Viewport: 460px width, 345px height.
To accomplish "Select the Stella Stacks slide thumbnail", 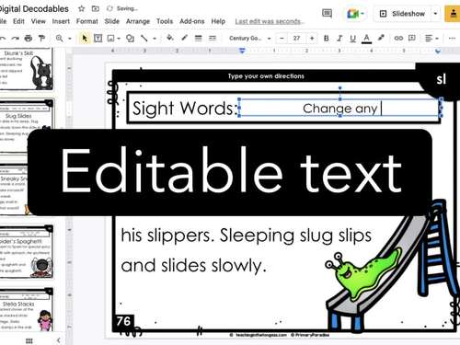I will point(27,309).
